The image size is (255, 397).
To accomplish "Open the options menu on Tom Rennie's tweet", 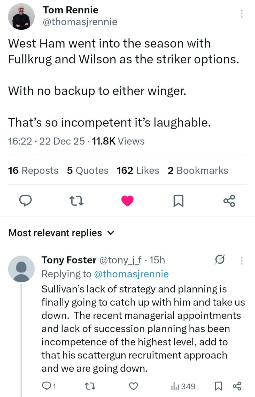I will 241,13.
